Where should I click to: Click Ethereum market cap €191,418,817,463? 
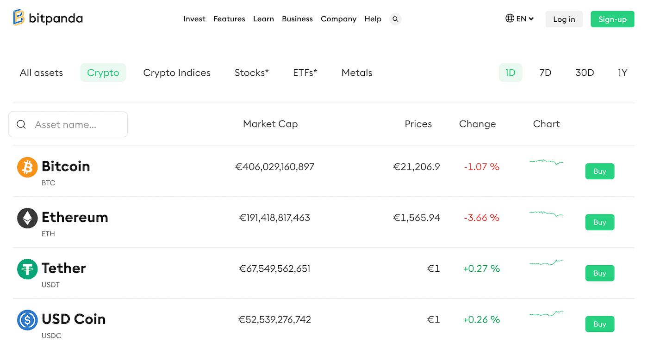[275, 218]
